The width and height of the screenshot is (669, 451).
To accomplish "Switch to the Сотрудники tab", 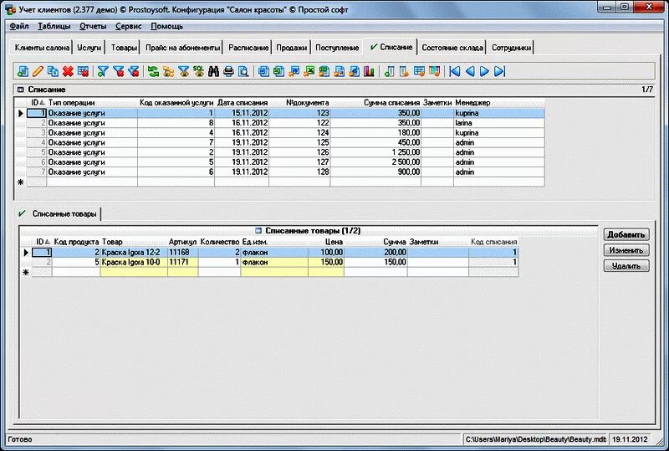I will [511, 48].
